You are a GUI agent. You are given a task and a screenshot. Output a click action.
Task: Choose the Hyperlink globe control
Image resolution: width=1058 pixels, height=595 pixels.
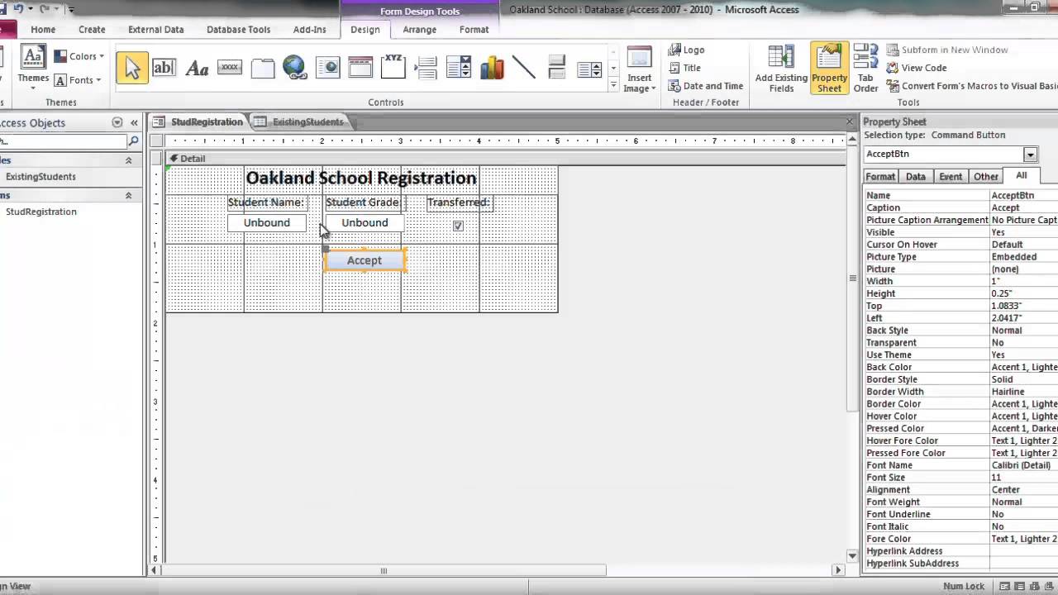point(295,68)
